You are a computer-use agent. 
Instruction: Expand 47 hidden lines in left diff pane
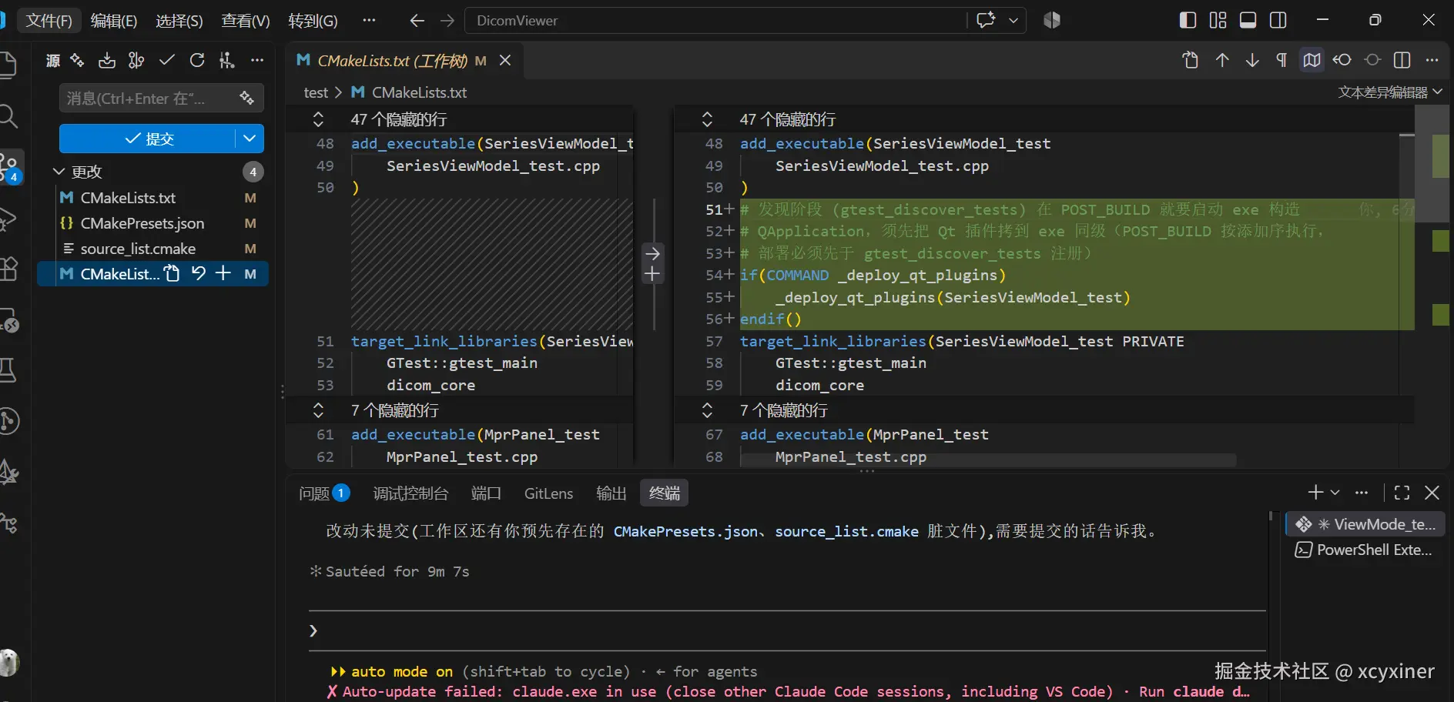click(x=318, y=119)
